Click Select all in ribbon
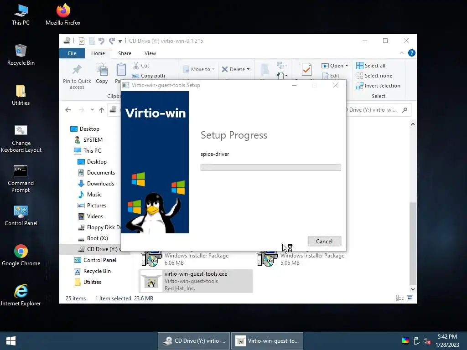This screenshot has width=467, height=350. [371, 66]
